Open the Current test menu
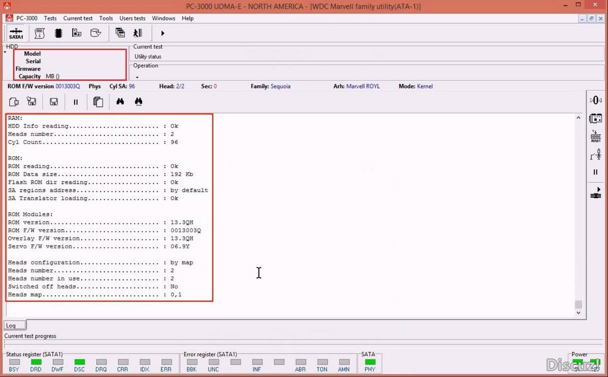This screenshot has height=377, width=608. pyautogui.click(x=78, y=18)
